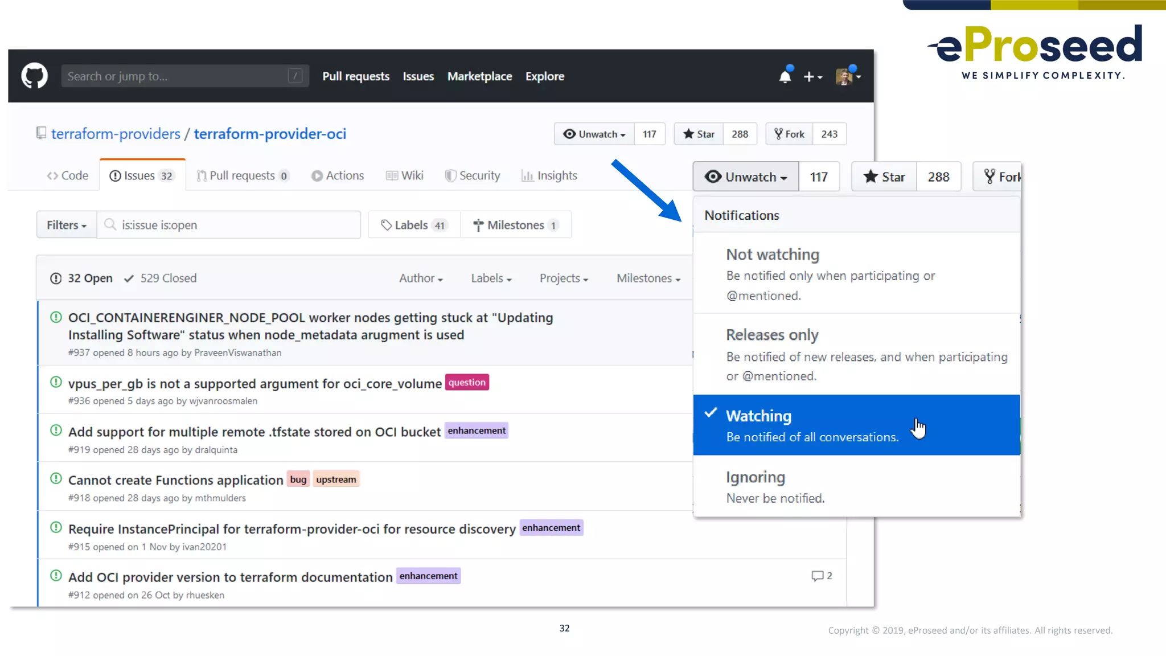Open author mthmulders' link
This screenshot has width=1166, height=656.
click(x=220, y=498)
